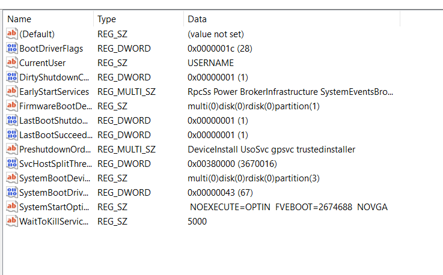Click the binary icon beside BootDriverFlags
Screen dimensions: 443x275
(11, 49)
